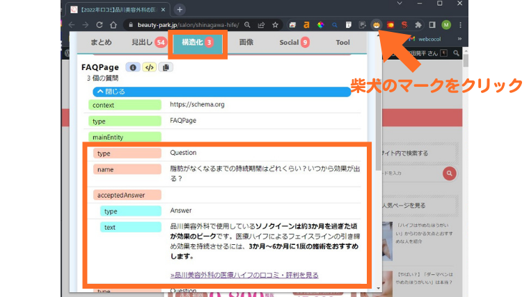Open the Tool tab

pyautogui.click(x=342, y=42)
